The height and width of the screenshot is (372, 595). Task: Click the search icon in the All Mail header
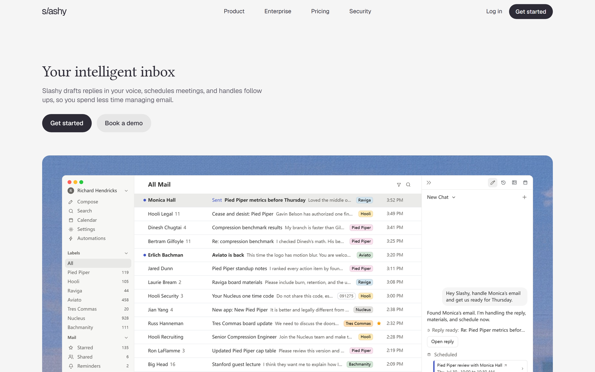(x=408, y=185)
